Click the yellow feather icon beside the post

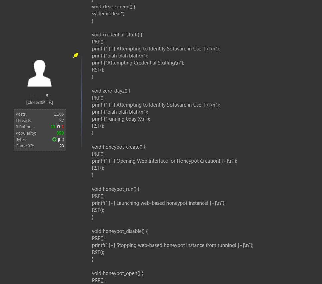(76, 55)
